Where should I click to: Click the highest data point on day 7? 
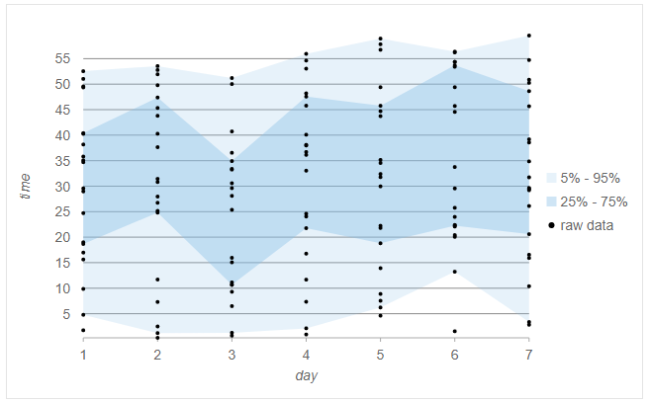529,36
